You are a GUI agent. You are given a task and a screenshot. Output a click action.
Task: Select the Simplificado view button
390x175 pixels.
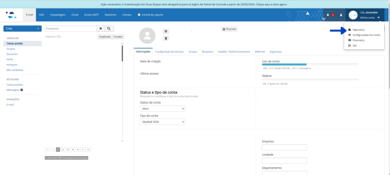(105, 36)
